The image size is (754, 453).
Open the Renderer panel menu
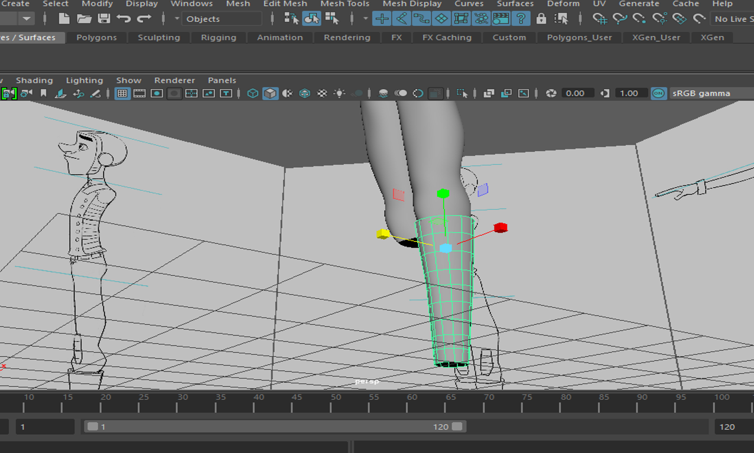pos(174,80)
